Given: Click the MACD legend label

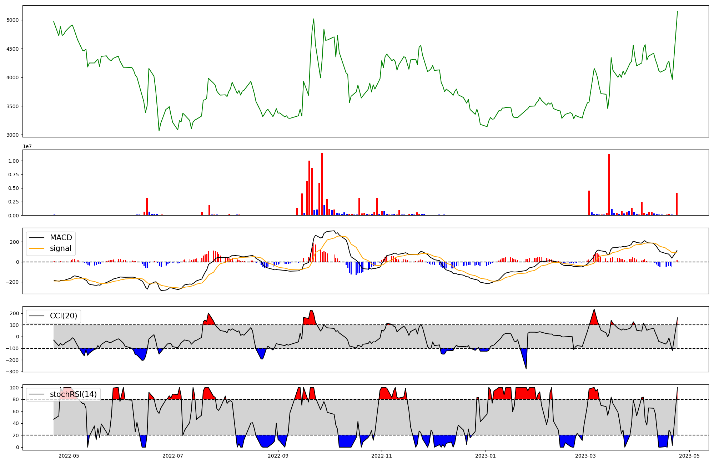Looking at the screenshot, I should pos(61,238).
